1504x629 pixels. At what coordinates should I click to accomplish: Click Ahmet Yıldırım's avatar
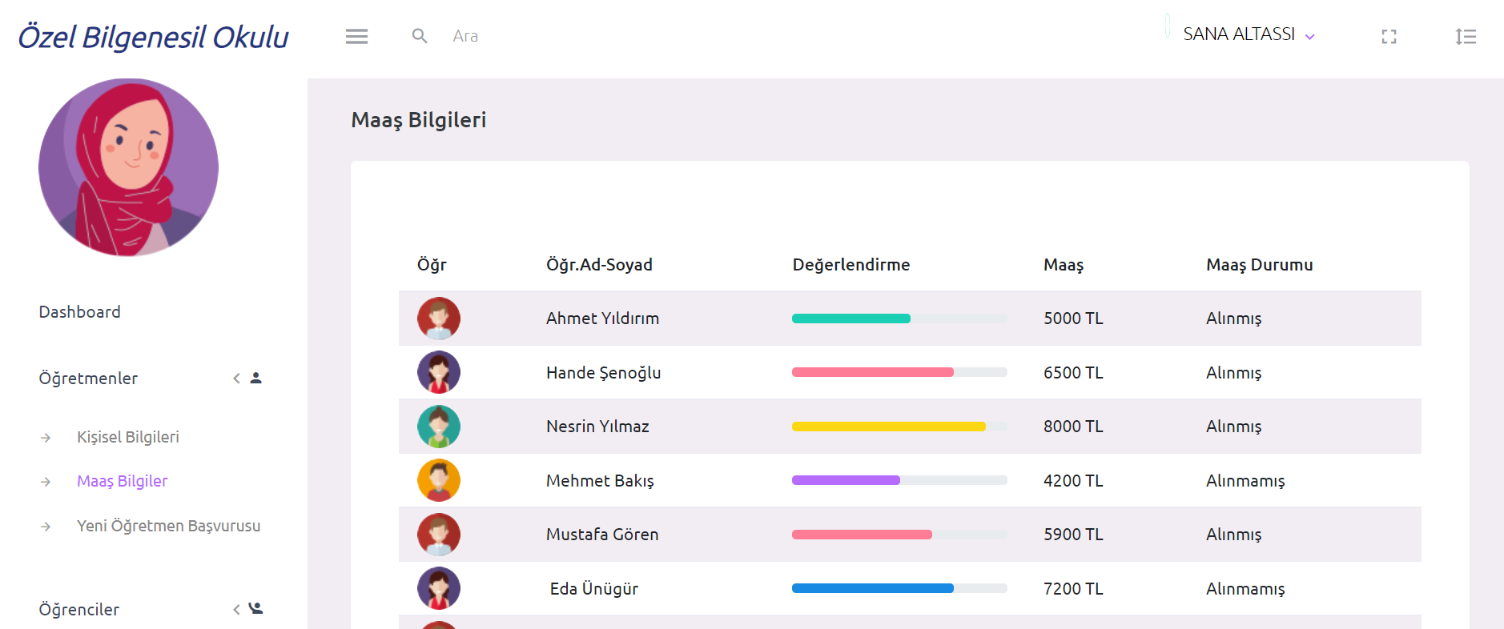[x=439, y=319]
